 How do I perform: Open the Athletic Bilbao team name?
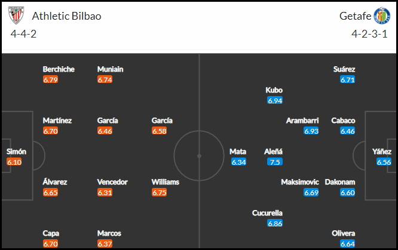coord(66,16)
